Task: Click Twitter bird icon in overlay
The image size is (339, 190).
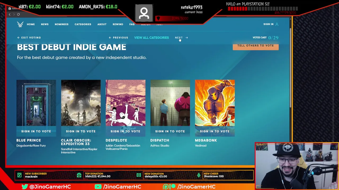Action: click(25, 187)
